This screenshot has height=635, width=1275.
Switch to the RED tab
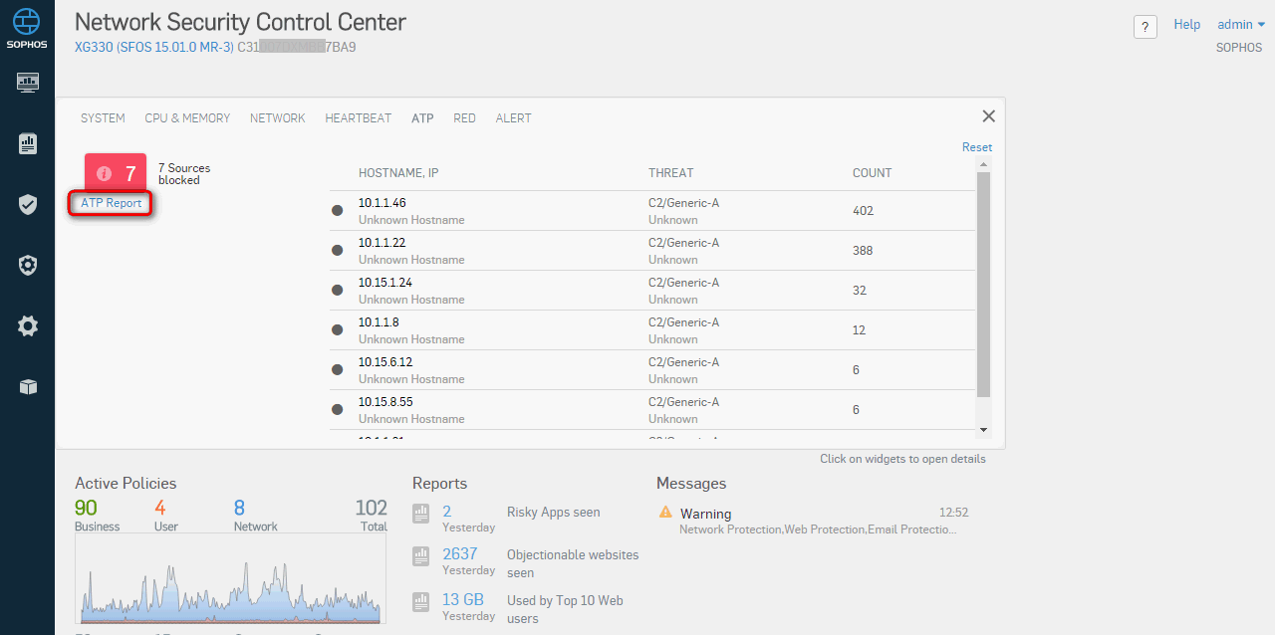[464, 118]
